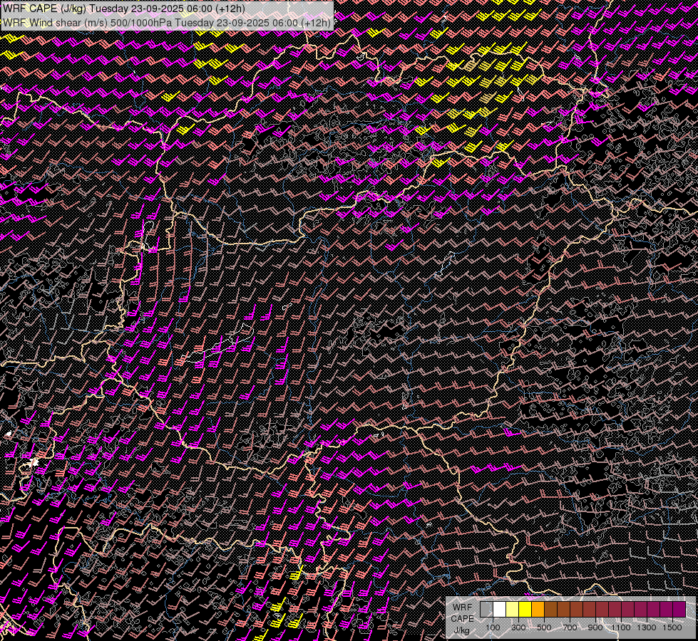Select the pale yellow CAPE legend swatch
Viewport: 698px width, 641px height.
coord(512,610)
